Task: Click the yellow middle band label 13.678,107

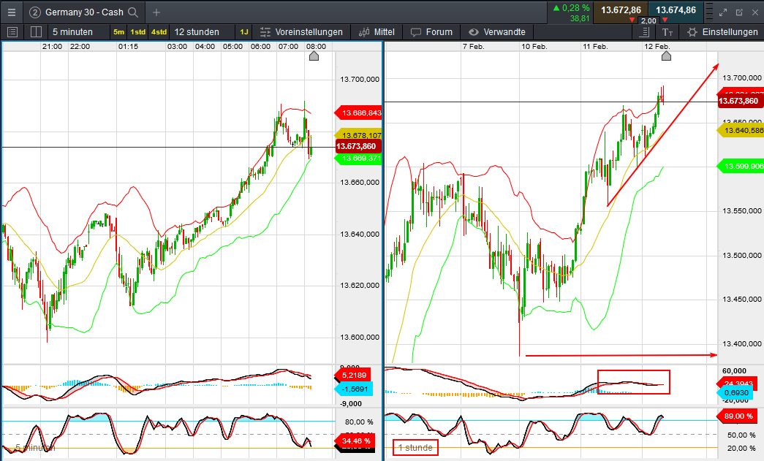Action: (x=359, y=135)
